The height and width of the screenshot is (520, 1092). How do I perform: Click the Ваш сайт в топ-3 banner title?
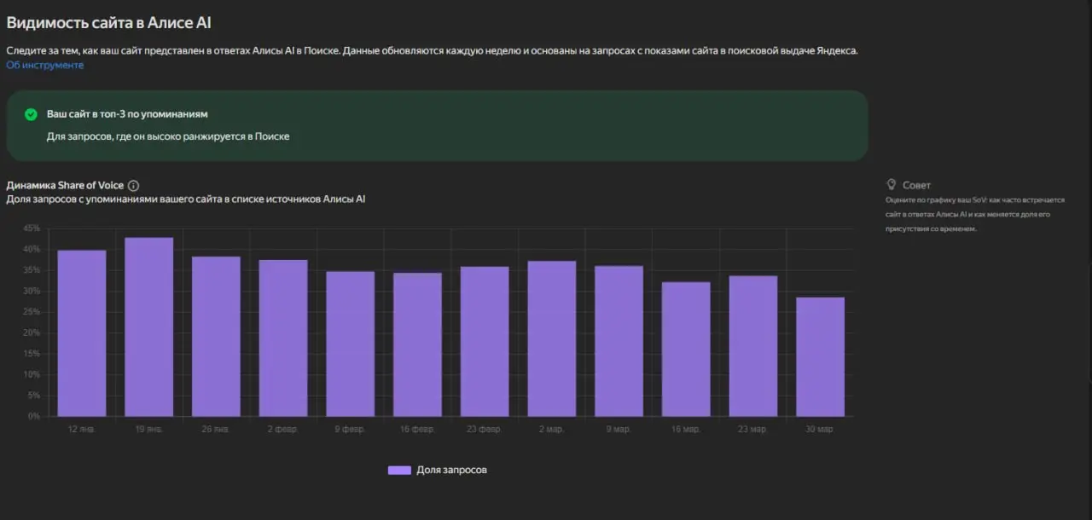click(127, 114)
